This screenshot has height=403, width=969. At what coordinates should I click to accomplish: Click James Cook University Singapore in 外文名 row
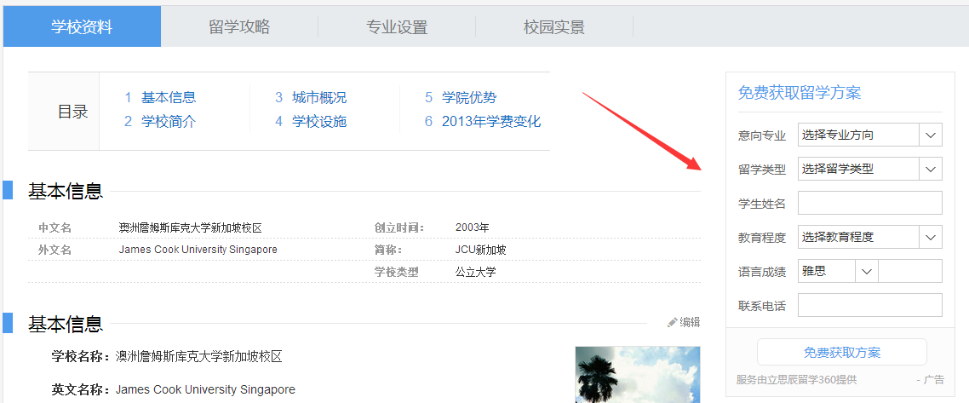point(198,250)
